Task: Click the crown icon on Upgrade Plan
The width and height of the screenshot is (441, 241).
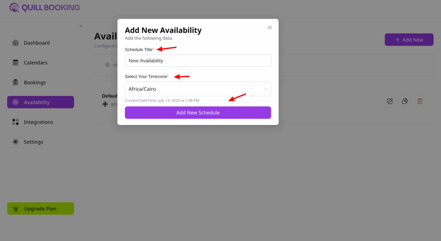Action: point(16,209)
